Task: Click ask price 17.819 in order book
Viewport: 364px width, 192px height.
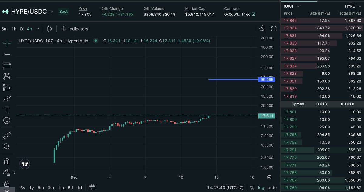Action: pyautogui.click(x=290, y=96)
